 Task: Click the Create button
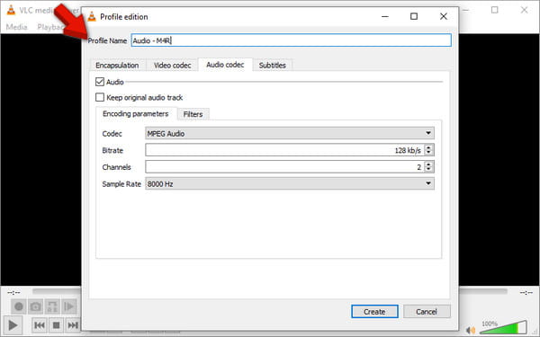(x=374, y=312)
